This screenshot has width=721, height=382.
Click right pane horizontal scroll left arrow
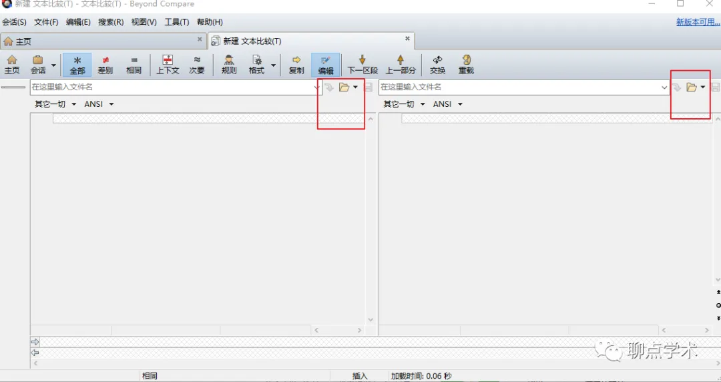point(663,330)
